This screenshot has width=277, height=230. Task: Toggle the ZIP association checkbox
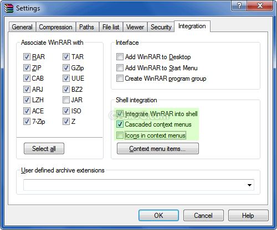coord(27,67)
